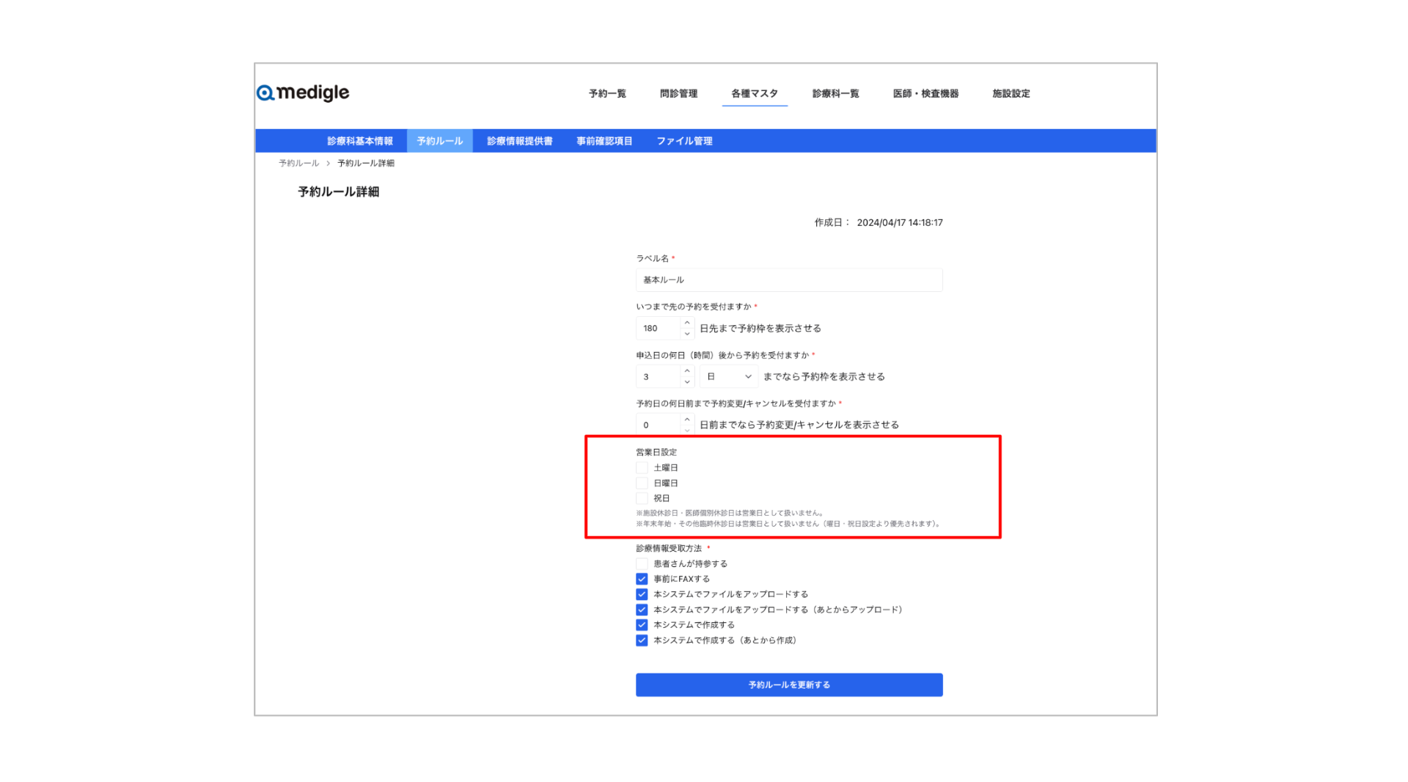The image size is (1408, 782).
Task: Decrease the cancel-days value 0
Action: coord(687,430)
